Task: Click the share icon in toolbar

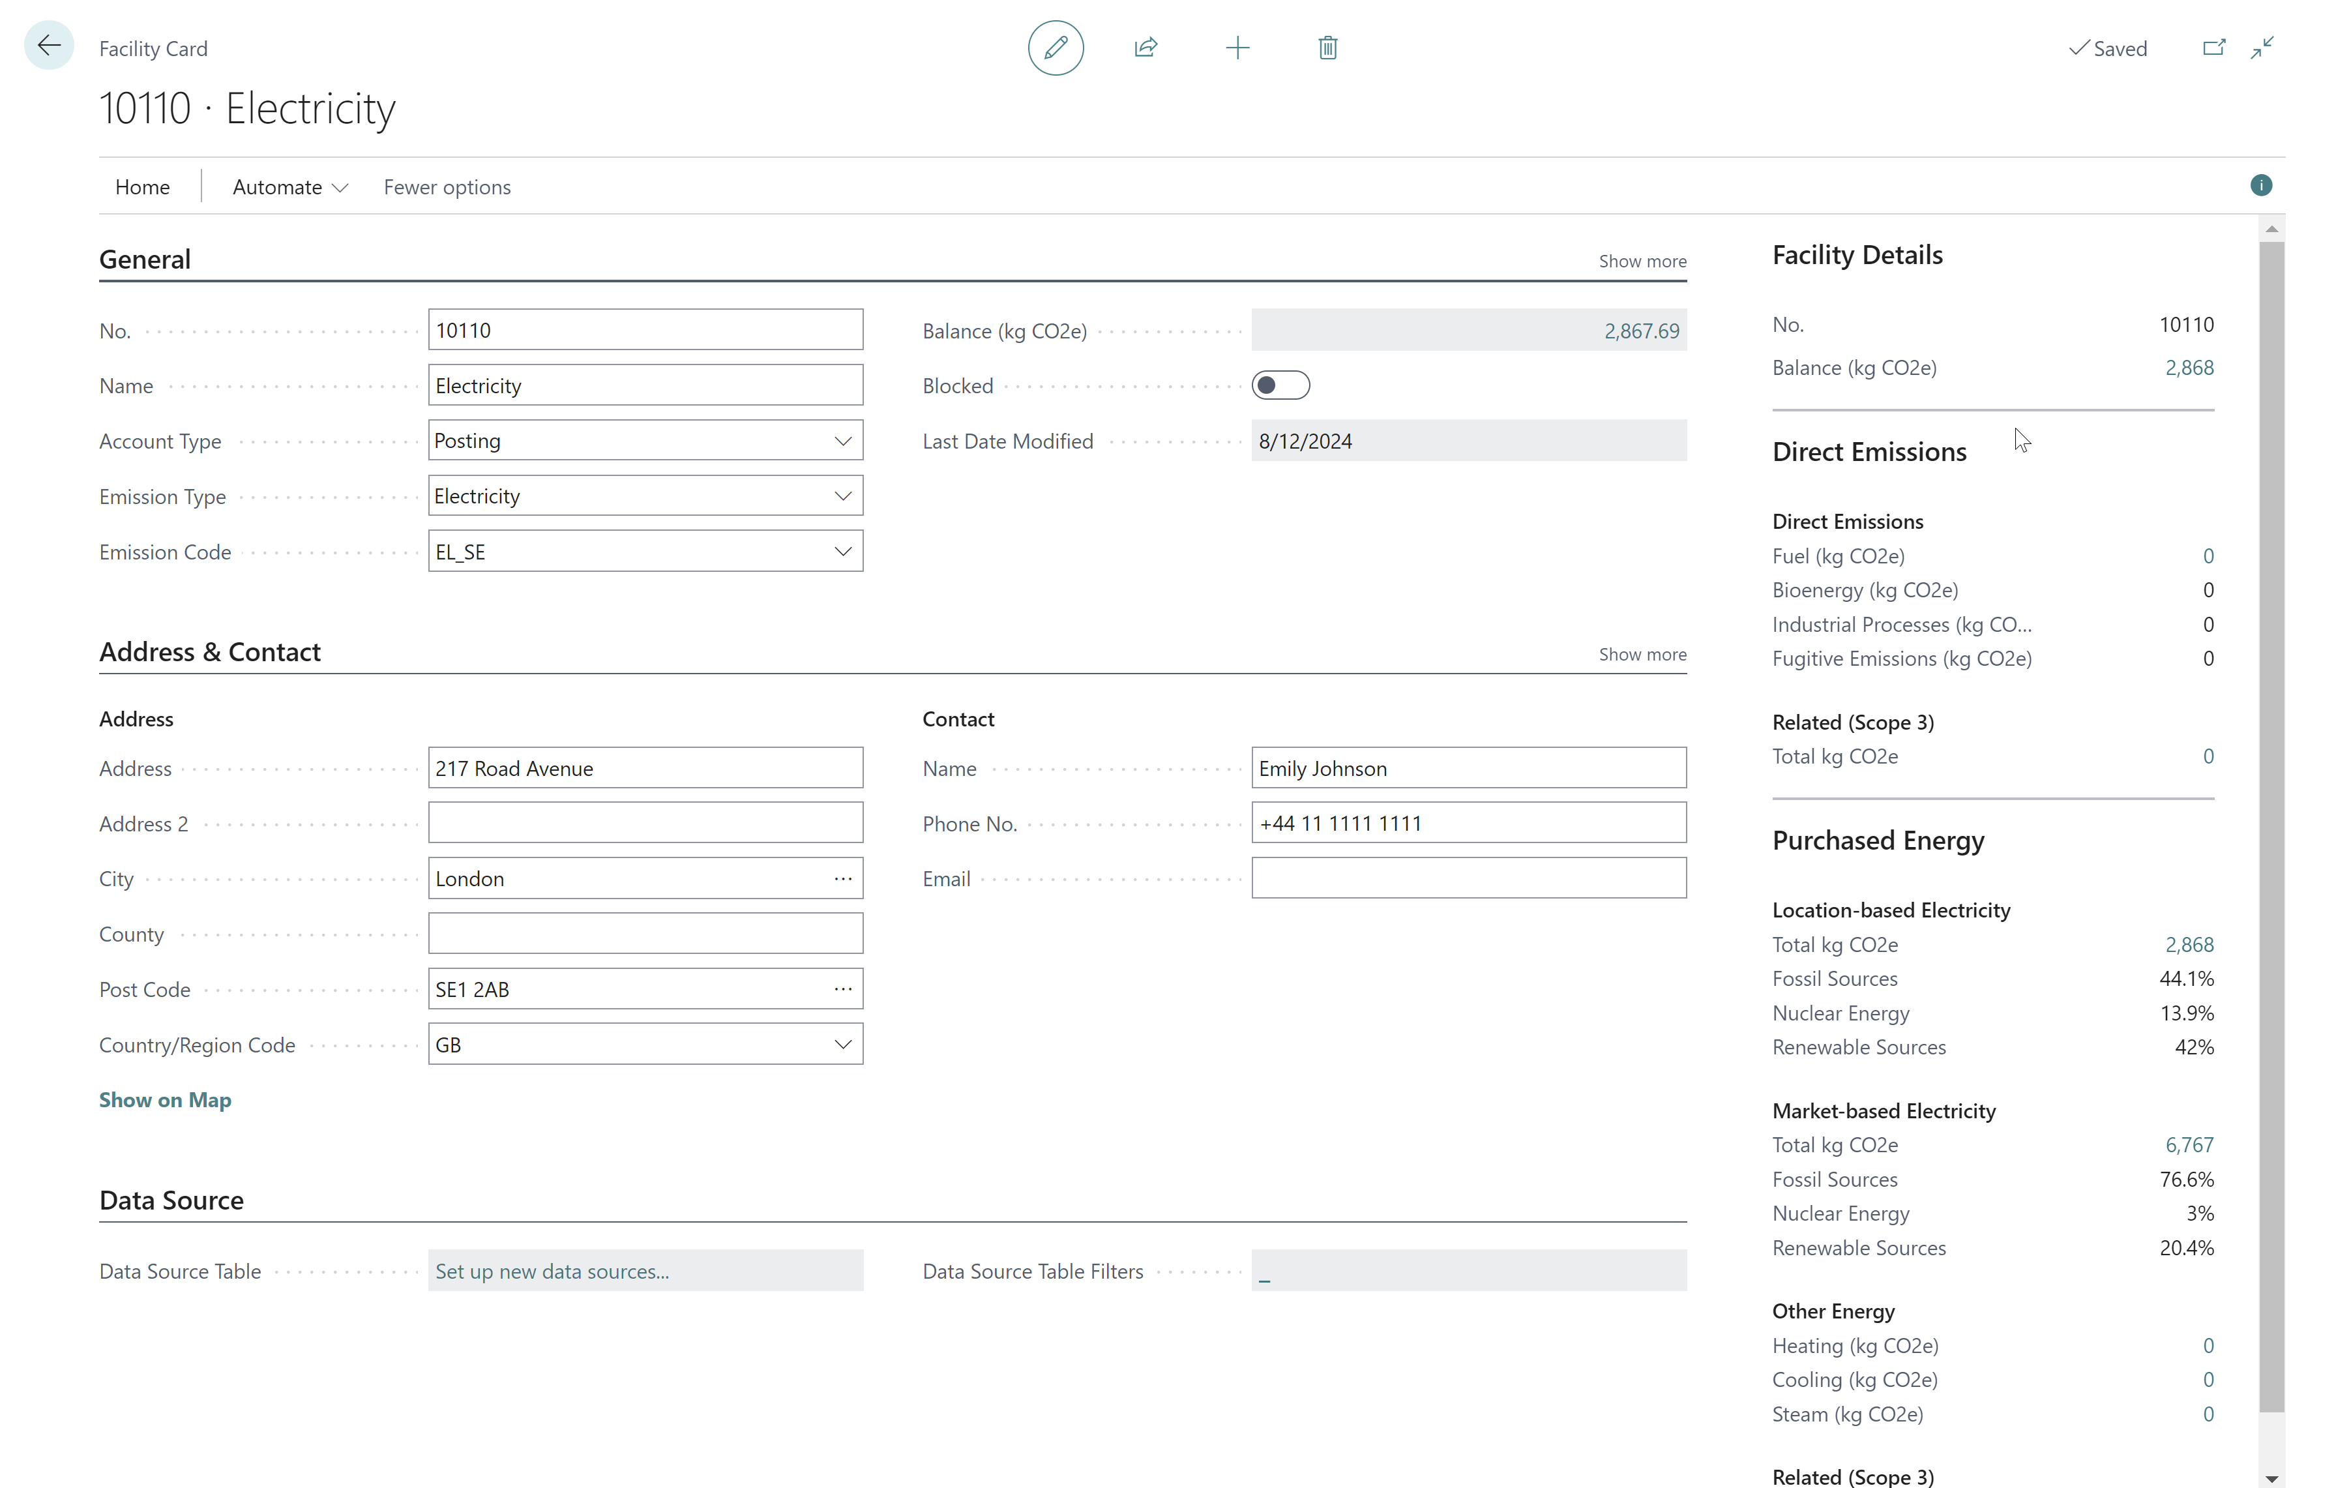Action: [x=1146, y=46]
